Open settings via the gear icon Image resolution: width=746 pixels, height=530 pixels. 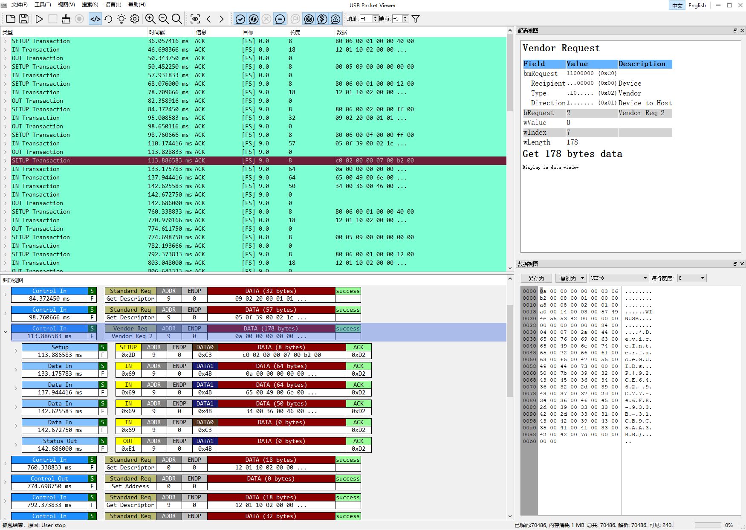tap(135, 19)
